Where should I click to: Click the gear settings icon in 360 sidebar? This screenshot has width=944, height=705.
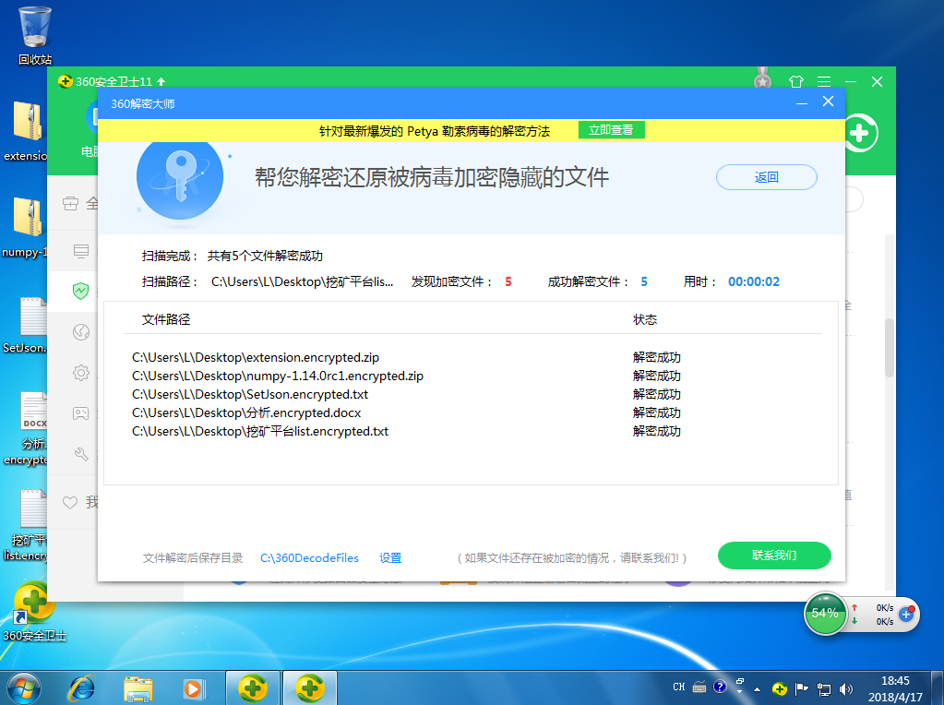pos(80,373)
